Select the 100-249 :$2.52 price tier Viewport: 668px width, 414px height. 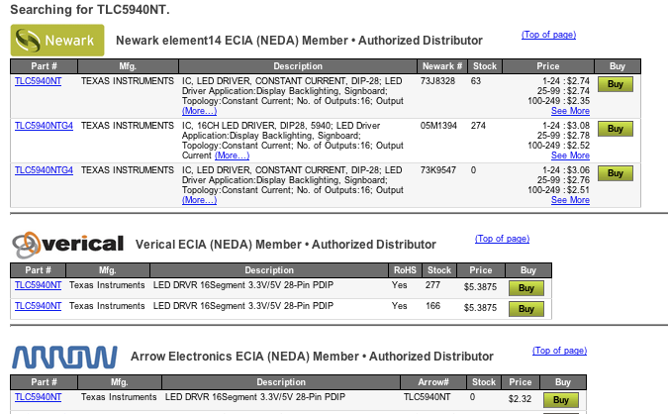coord(558,146)
